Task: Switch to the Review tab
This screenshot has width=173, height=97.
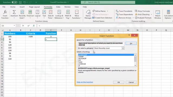Action: [67, 7]
